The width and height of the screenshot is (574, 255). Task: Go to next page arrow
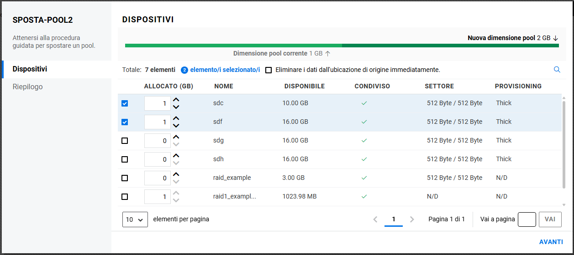[412, 219]
